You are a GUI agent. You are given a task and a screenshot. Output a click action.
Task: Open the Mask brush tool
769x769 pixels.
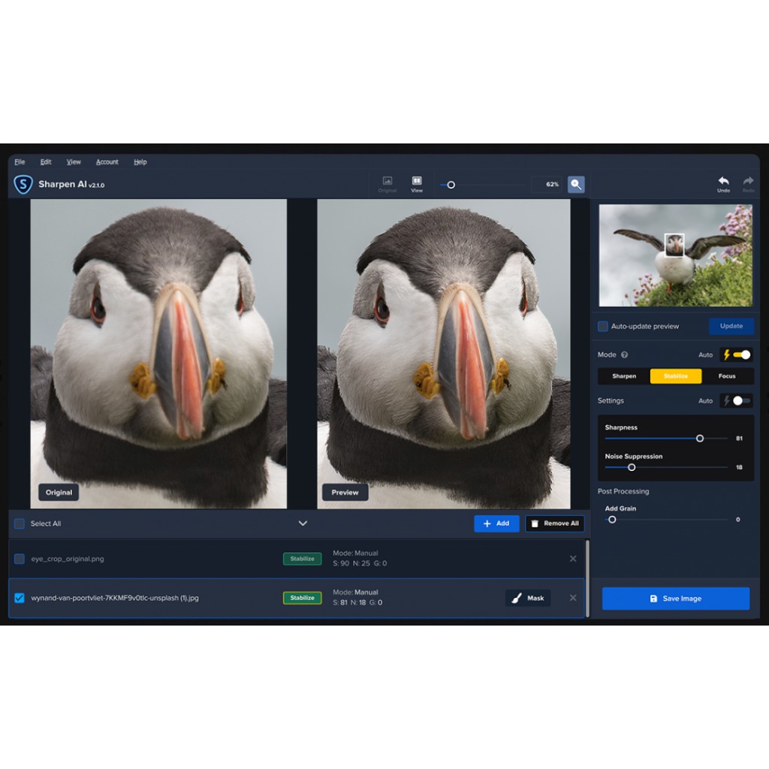pyautogui.click(x=527, y=598)
